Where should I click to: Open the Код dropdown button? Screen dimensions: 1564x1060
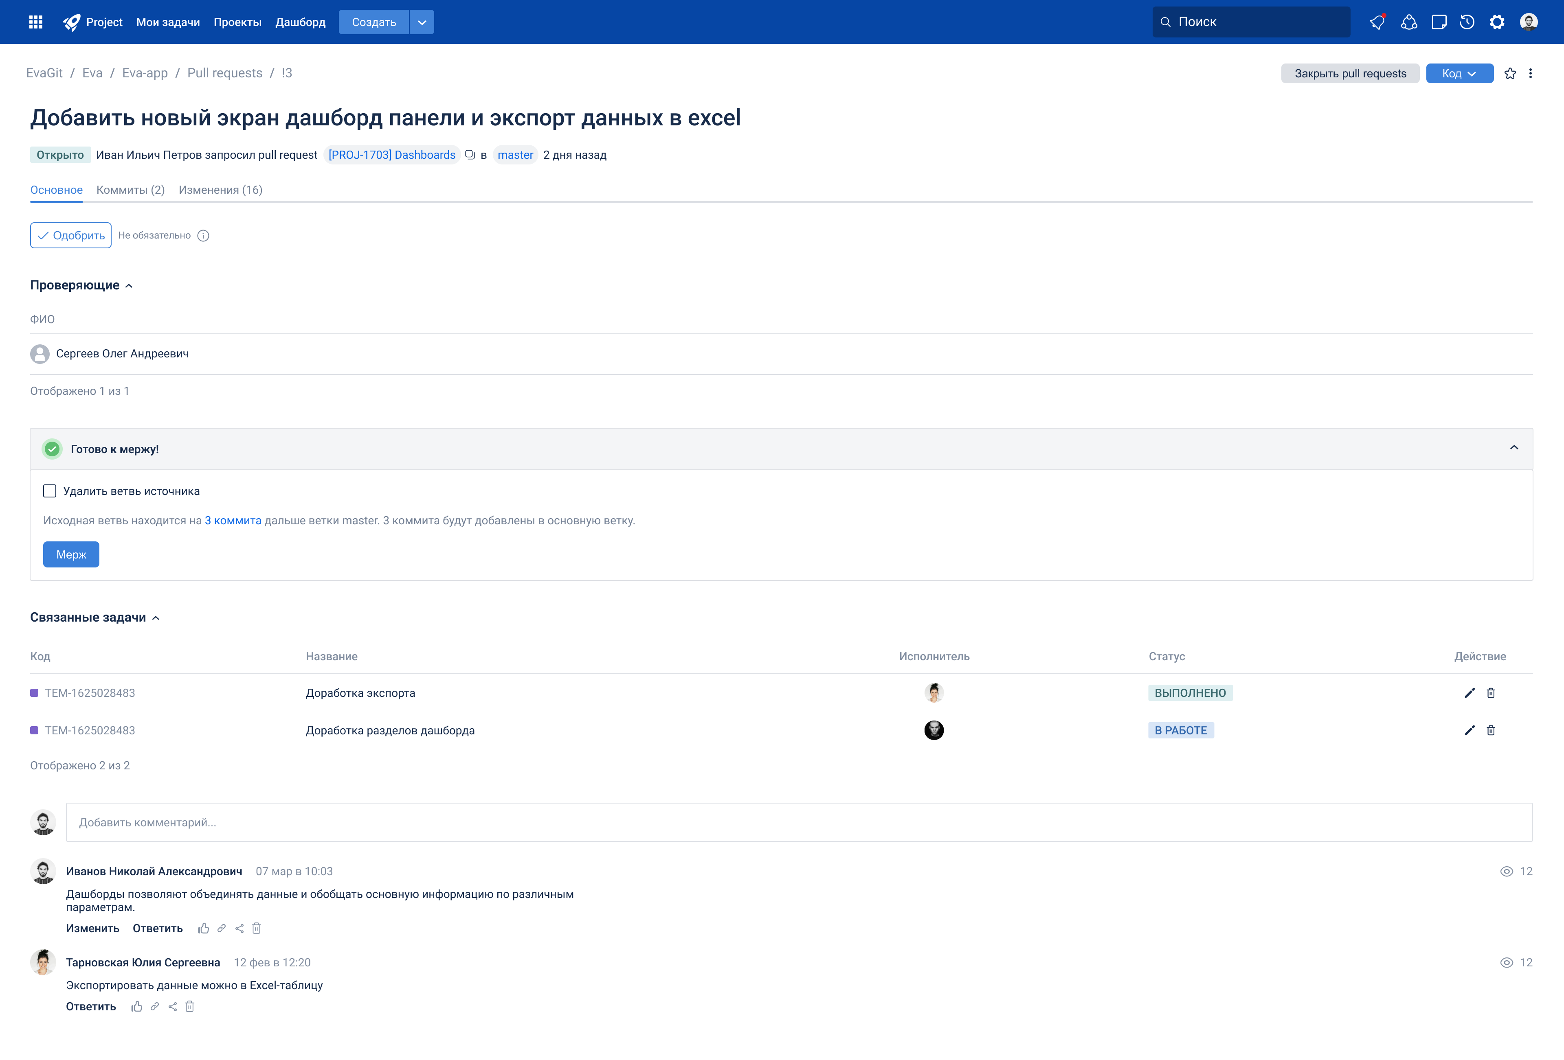1460,73
